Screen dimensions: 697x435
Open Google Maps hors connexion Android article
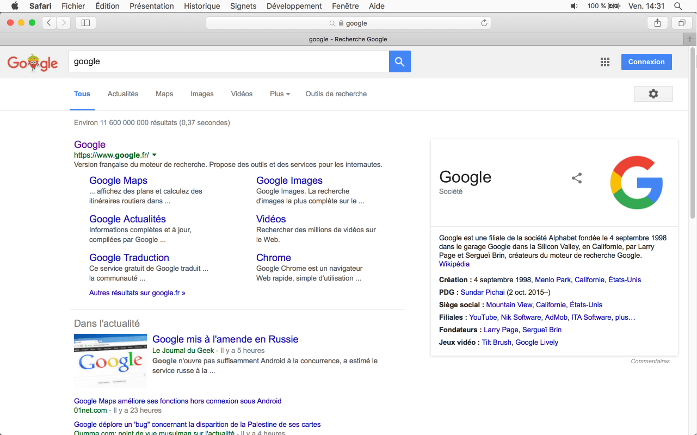[x=178, y=401]
